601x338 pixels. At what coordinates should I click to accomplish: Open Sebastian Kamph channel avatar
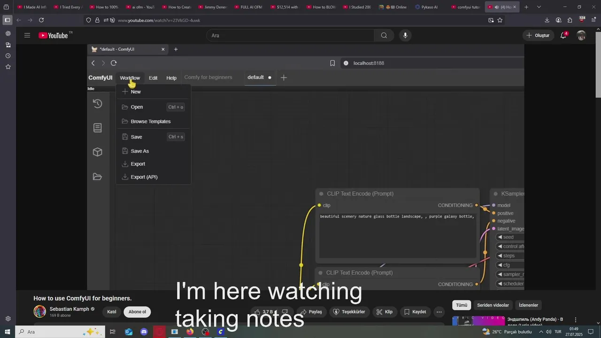coord(40,311)
